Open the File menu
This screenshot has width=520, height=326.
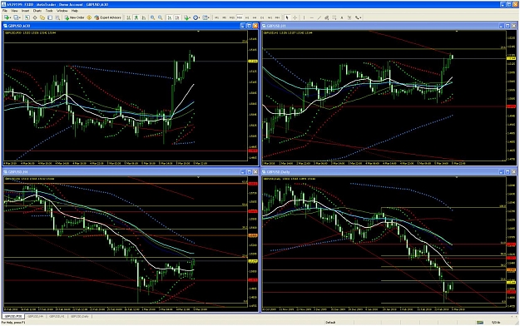tap(5, 11)
